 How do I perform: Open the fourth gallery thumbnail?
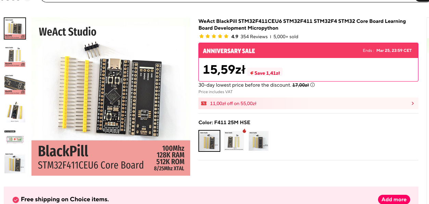tap(15, 112)
